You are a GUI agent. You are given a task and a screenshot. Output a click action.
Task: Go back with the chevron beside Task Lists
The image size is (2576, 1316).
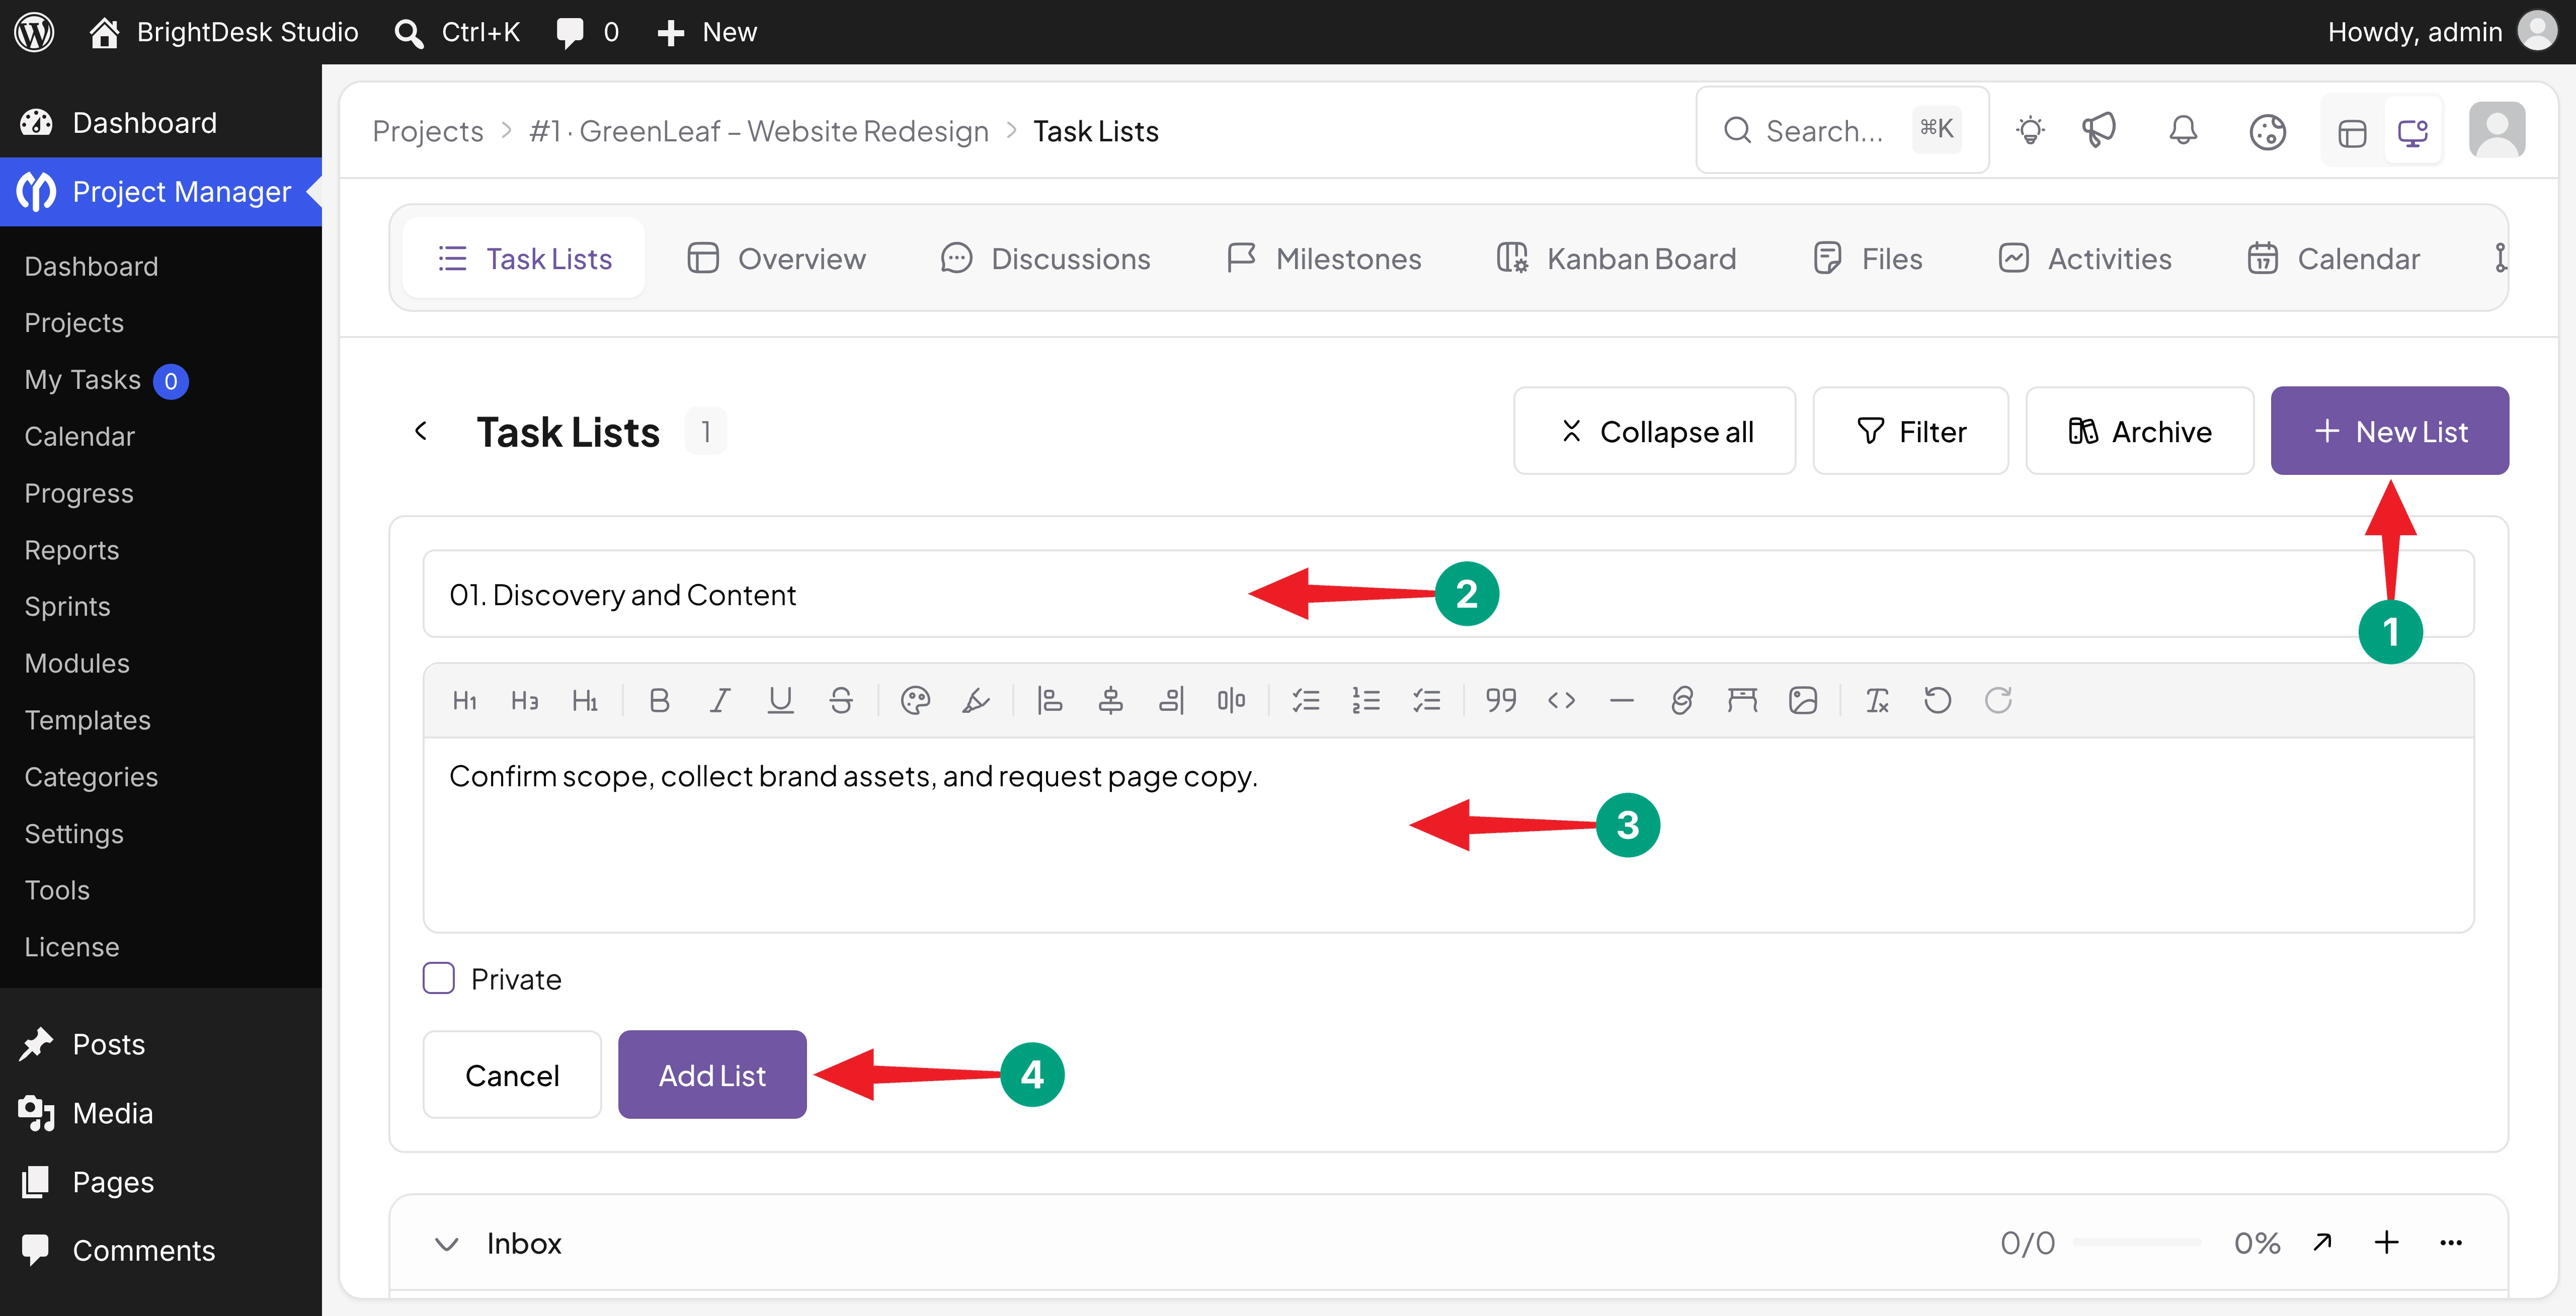point(421,431)
